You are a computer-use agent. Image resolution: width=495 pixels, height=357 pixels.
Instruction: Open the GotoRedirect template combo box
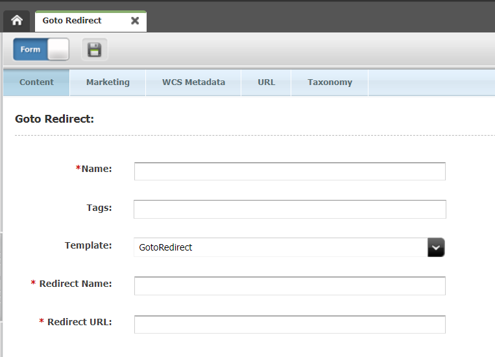tap(280, 247)
